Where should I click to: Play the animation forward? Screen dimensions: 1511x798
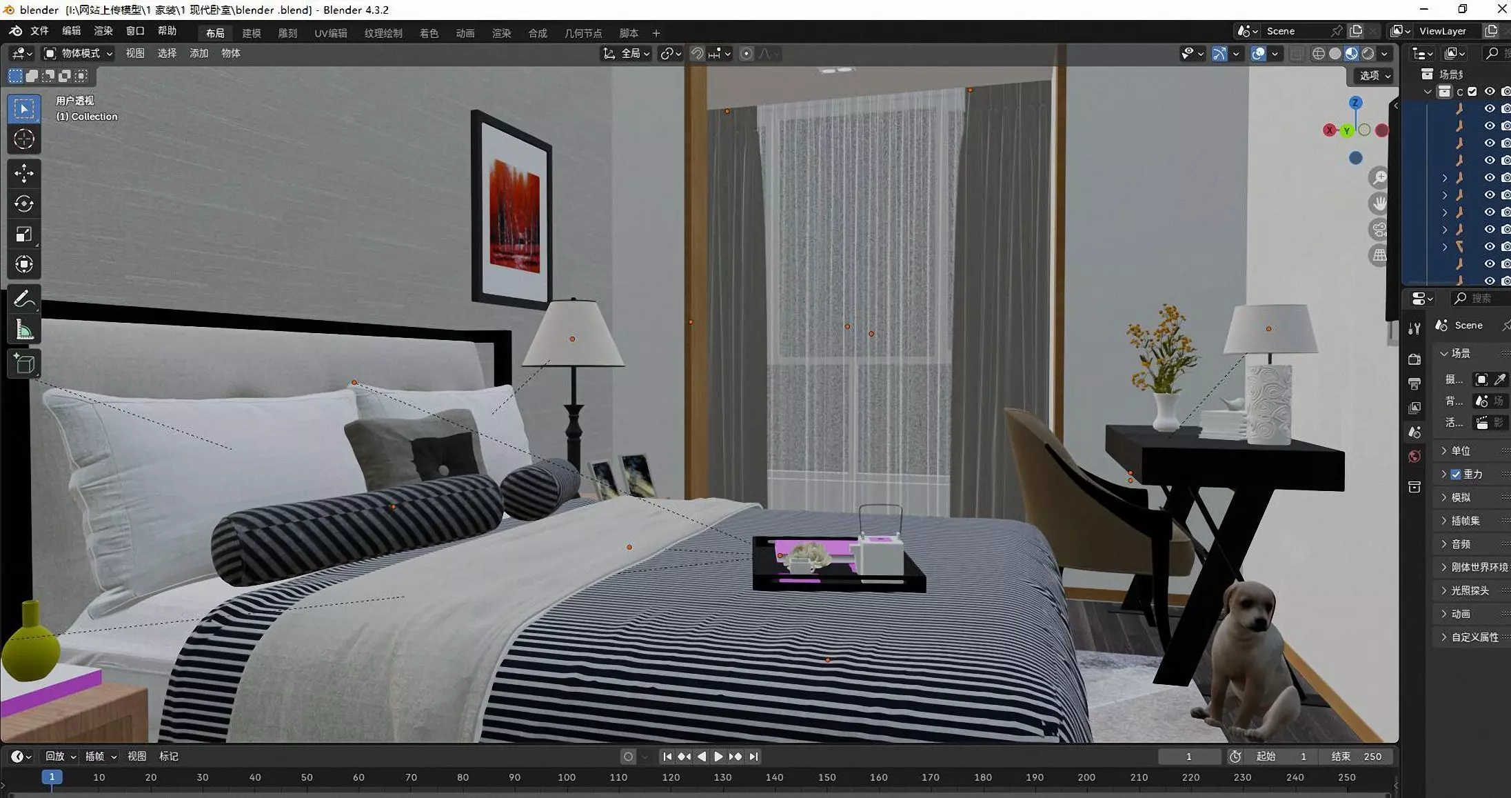pos(718,757)
